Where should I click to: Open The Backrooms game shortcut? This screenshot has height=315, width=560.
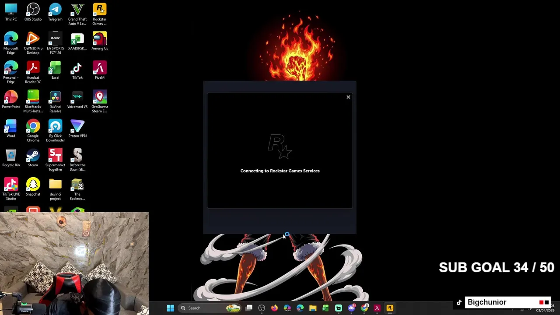pyautogui.click(x=77, y=189)
